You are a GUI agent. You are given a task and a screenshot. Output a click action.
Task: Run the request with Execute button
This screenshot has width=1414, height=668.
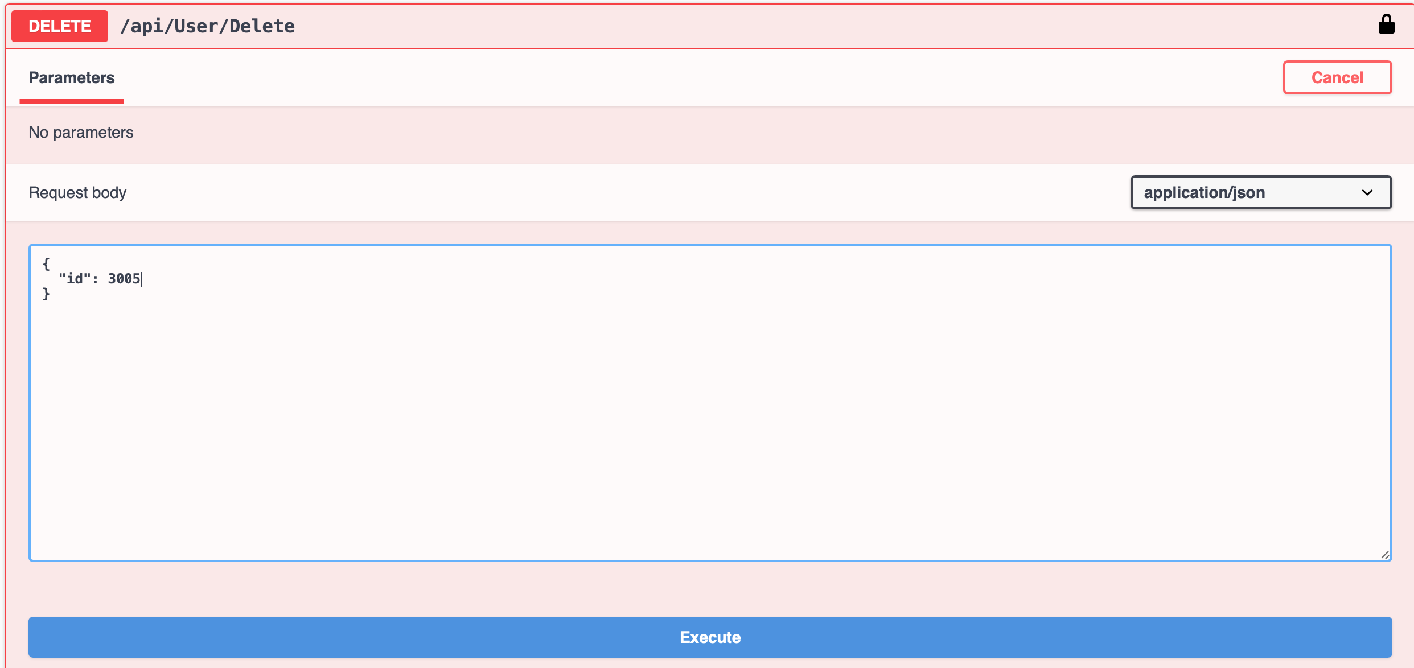[710, 637]
